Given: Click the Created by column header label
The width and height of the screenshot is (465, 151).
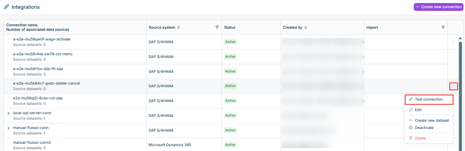Looking at the screenshot, I should [x=292, y=27].
